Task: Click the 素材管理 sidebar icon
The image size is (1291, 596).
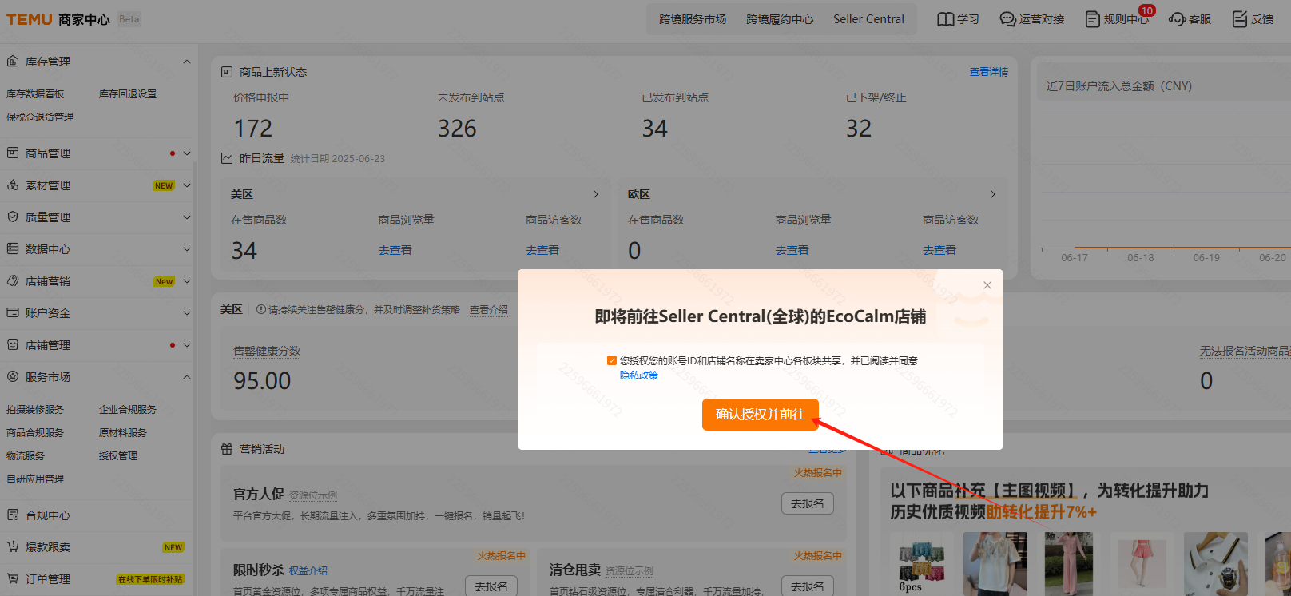Action: click(x=13, y=185)
